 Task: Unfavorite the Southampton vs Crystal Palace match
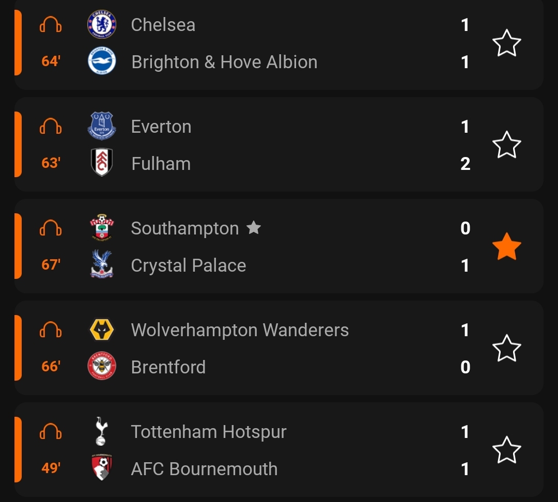coord(506,247)
